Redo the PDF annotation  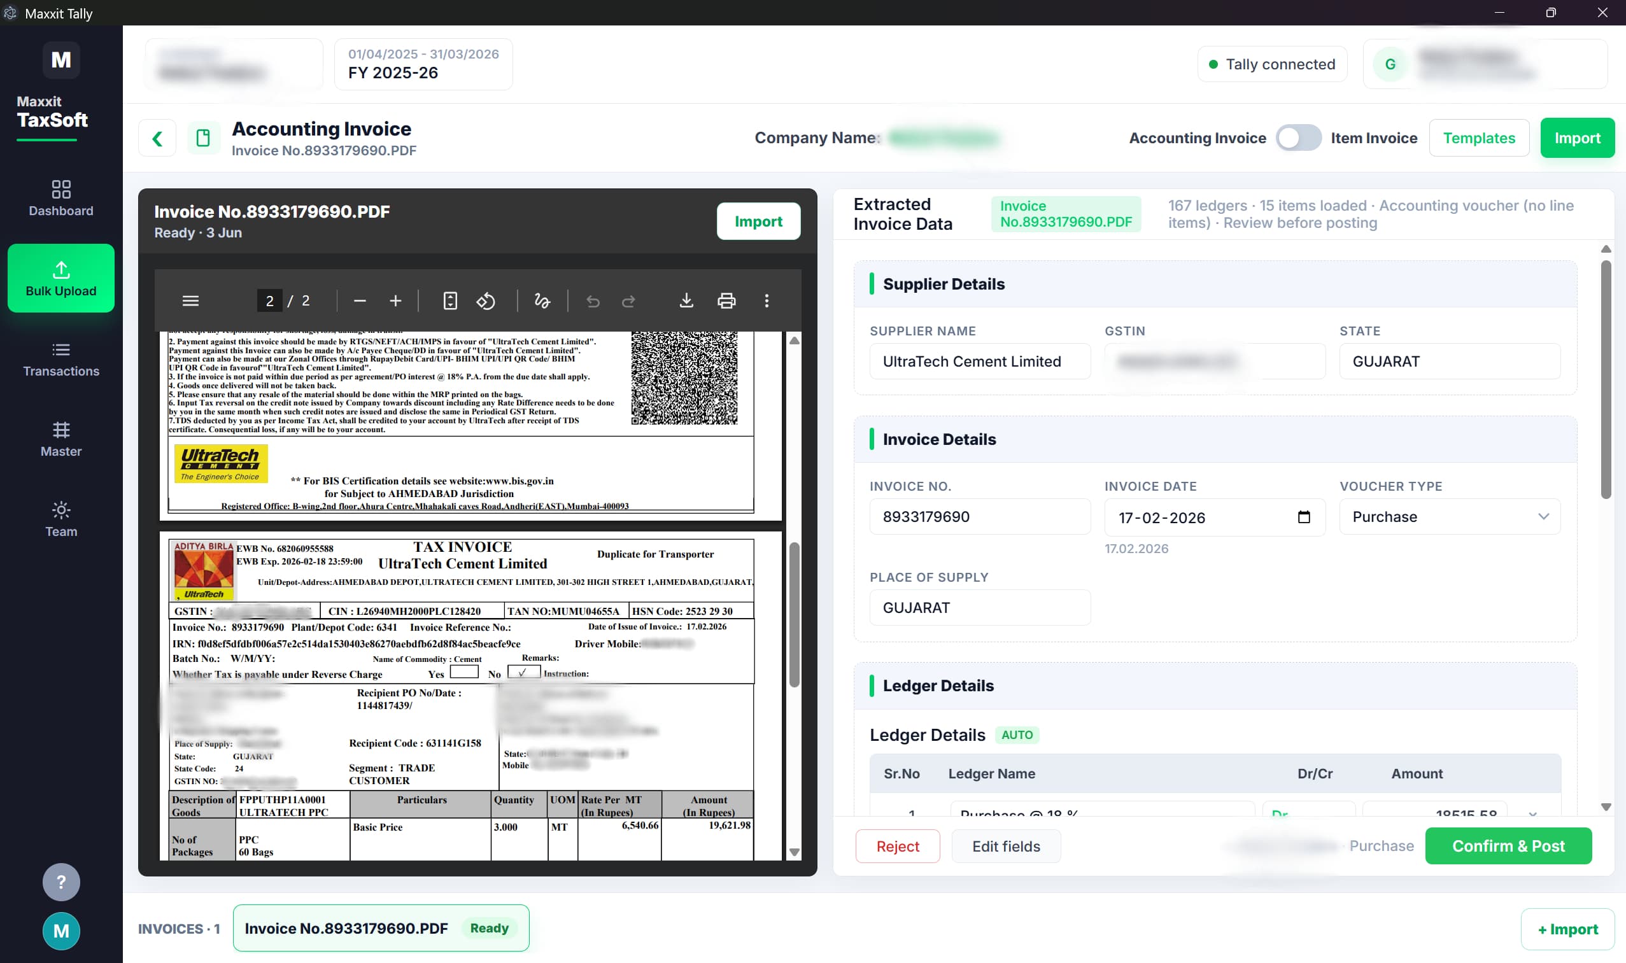628,300
